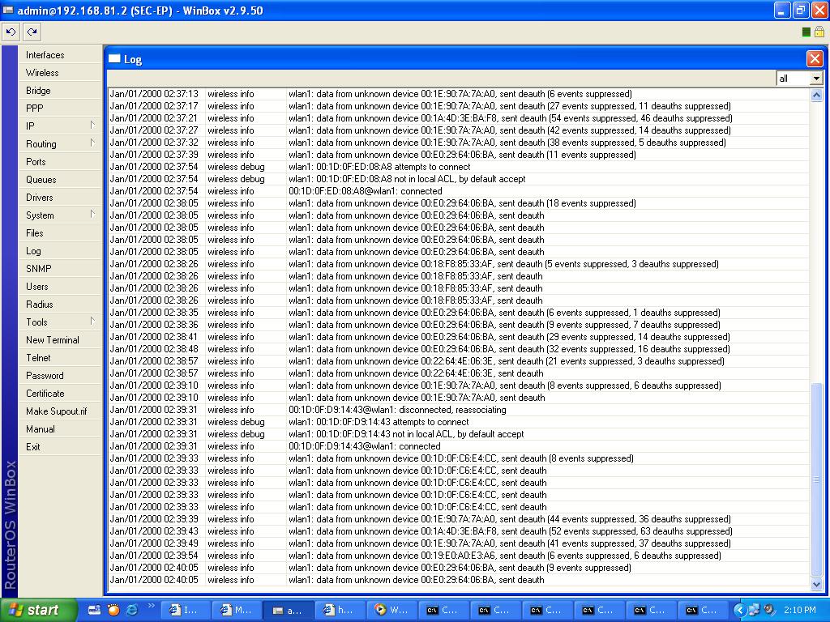
Task: Launch Firefox from quick launch
Action: tap(113, 610)
